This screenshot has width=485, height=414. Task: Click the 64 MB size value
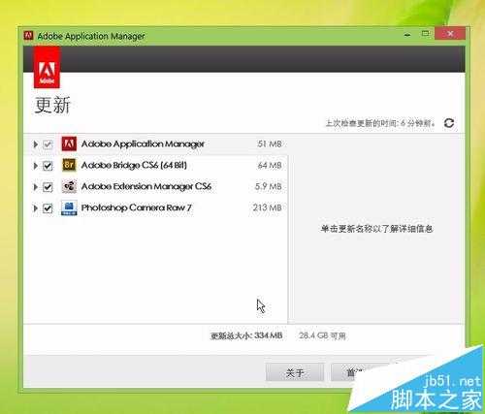pyautogui.click(x=270, y=165)
